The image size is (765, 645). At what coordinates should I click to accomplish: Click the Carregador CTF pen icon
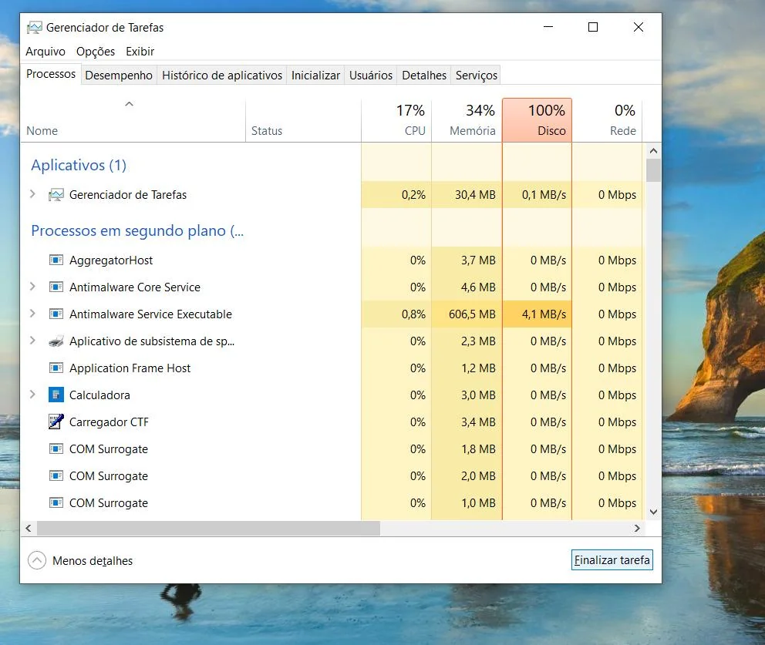pyautogui.click(x=56, y=422)
